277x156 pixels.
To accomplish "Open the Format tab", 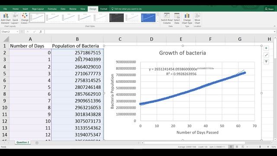I will (104, 9).
